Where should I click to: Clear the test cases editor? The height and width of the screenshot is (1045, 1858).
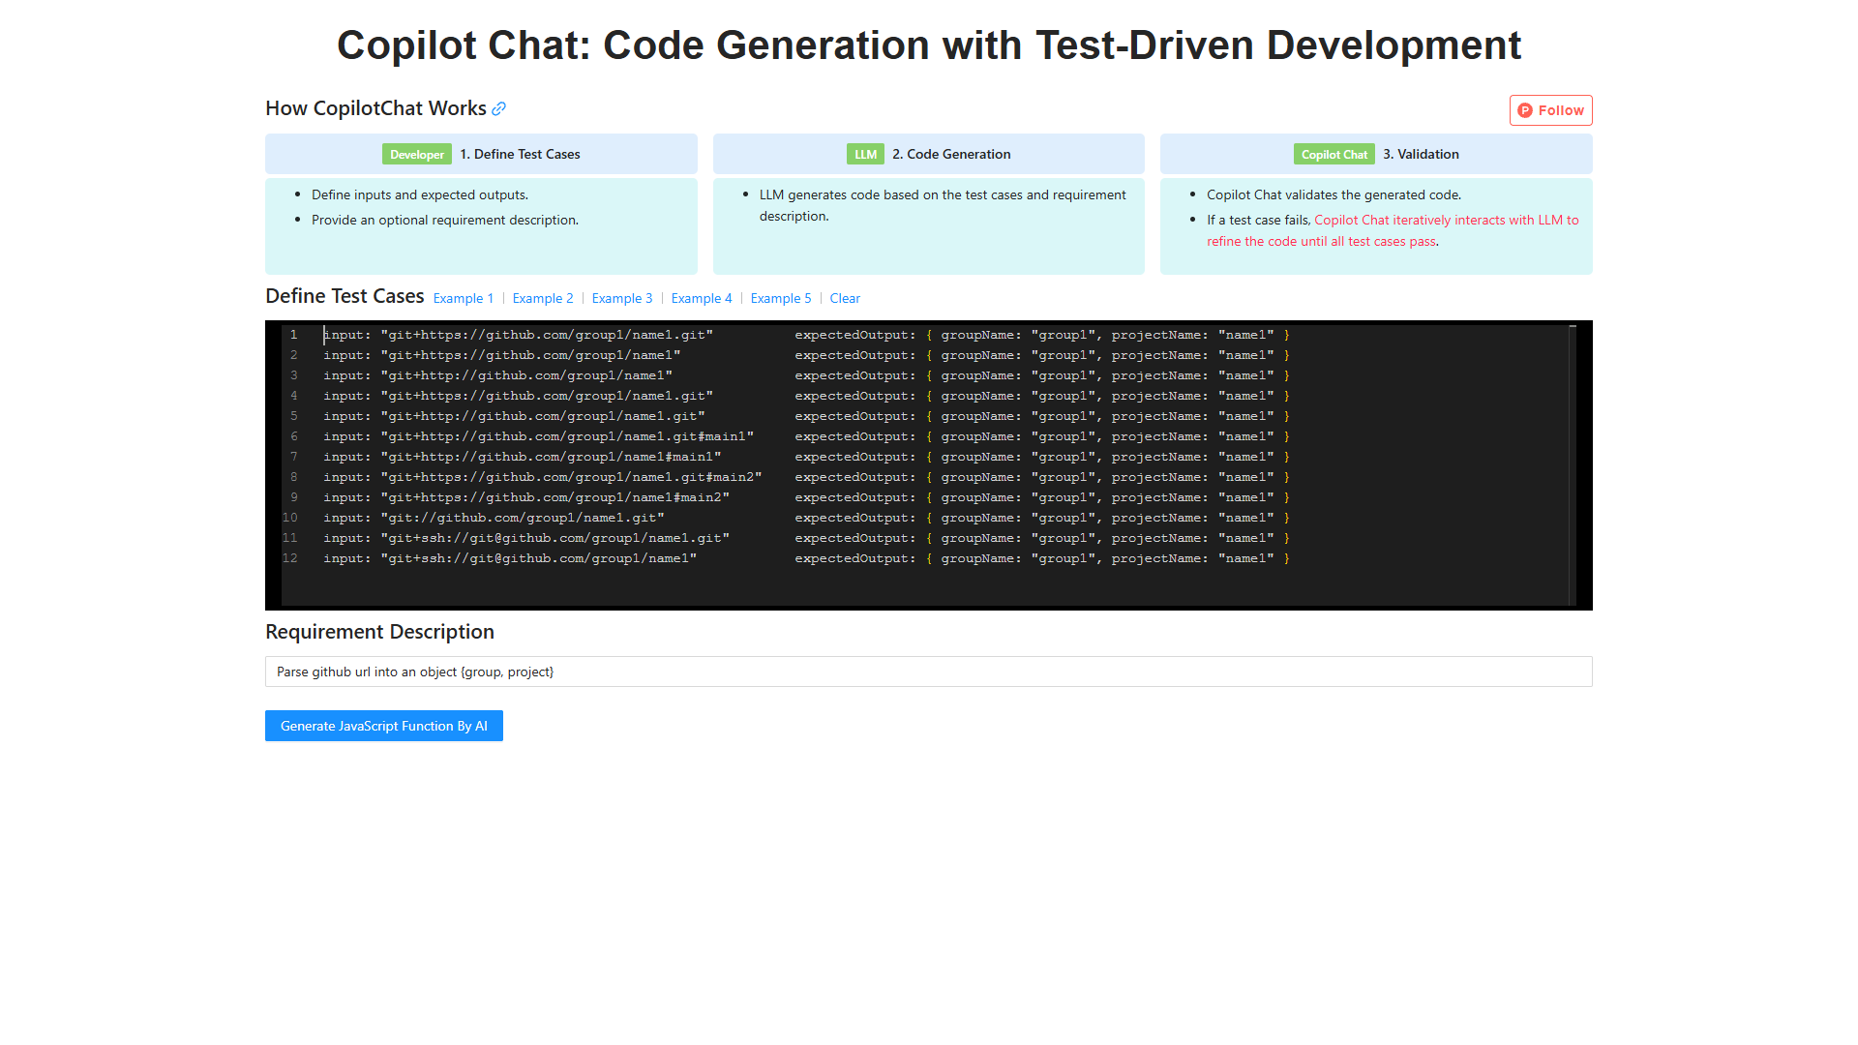point(845,298)
